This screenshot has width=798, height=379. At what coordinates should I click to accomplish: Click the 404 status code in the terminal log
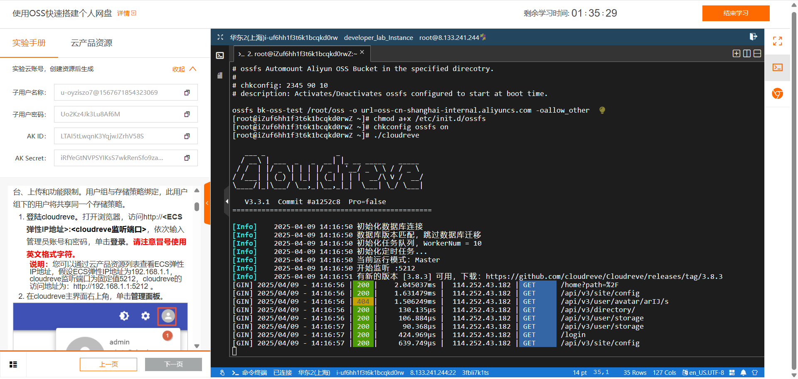point(363,301)
